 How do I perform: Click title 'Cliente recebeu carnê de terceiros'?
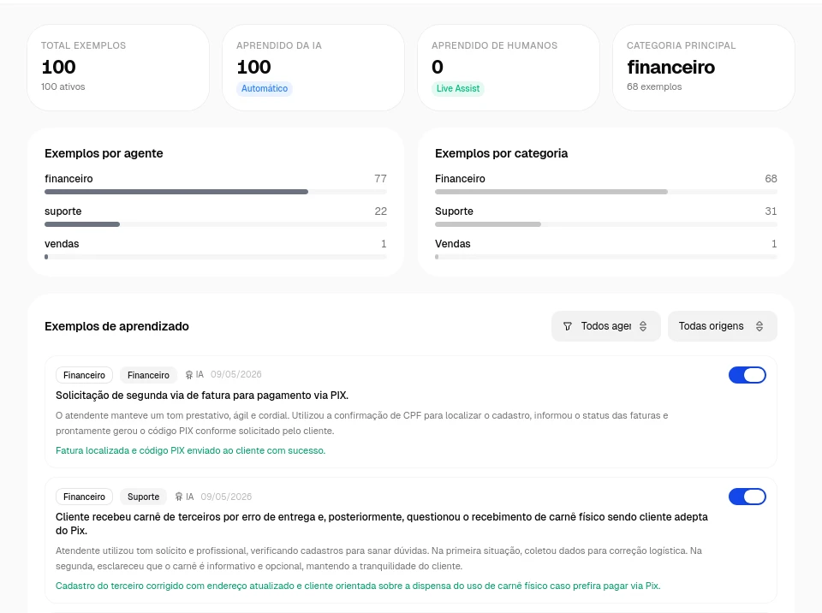point(382,523)
